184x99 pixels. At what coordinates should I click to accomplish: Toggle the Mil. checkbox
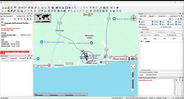tap(168, 22)
